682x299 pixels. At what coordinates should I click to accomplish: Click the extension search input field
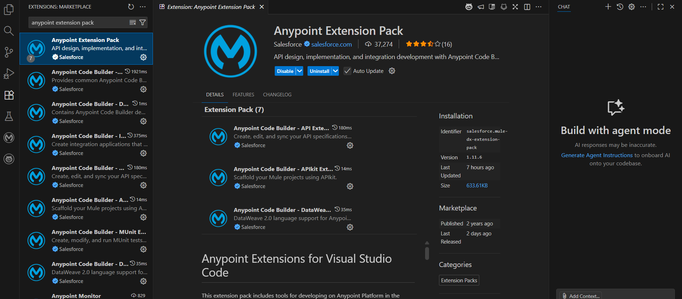tap(78, 22)
